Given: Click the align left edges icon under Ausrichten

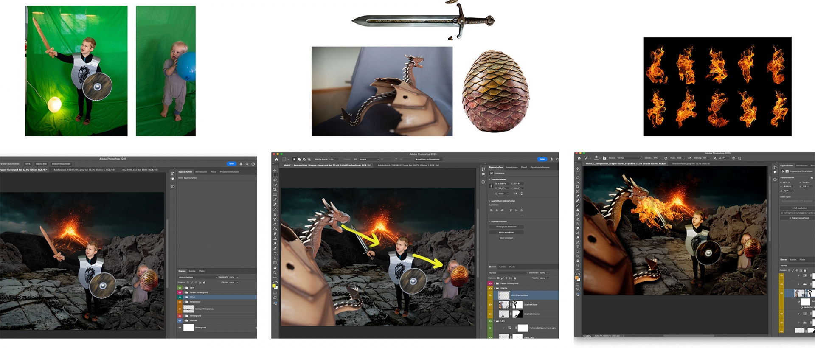Looking at the screenshot, I should 491,210.
